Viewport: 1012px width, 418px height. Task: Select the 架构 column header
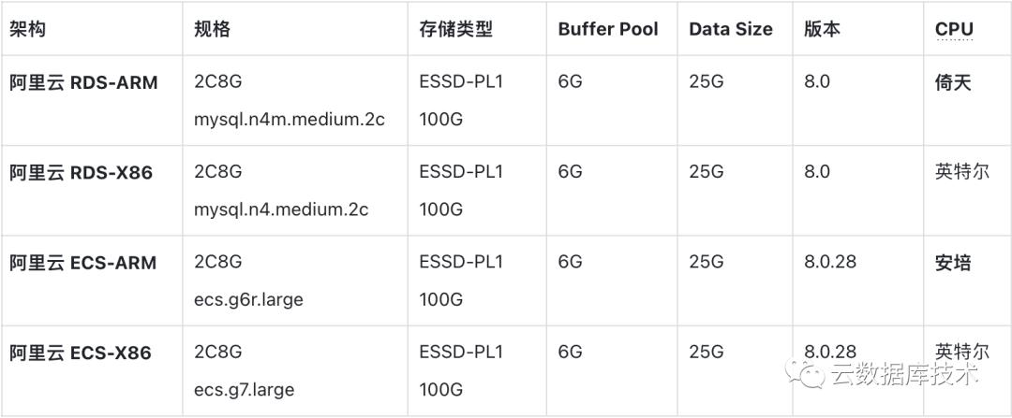(28, 29)
